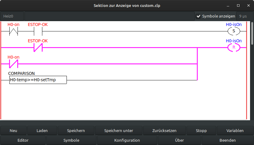Click the ESTOP-OK normally-open contact
254x145 pixels.
38,31
